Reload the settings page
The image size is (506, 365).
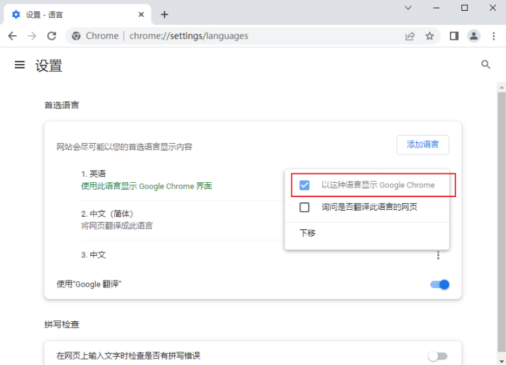[x=51, y=36]
